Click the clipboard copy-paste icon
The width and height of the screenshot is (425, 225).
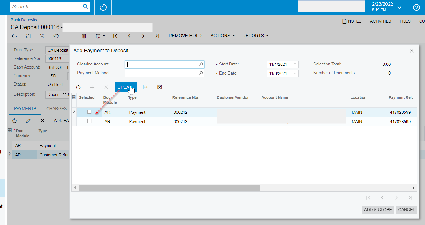click(98, 36)
